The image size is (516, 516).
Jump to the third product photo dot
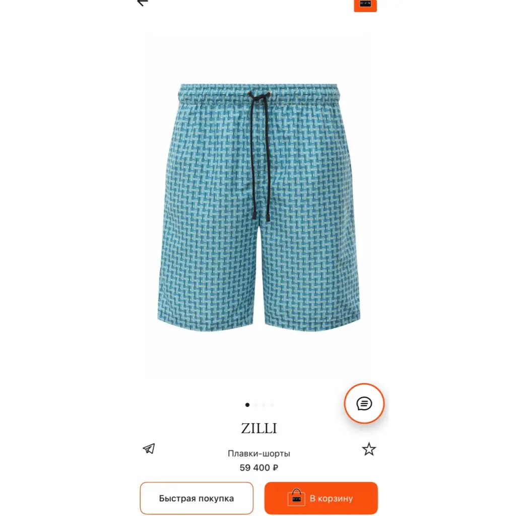point(264,405)
